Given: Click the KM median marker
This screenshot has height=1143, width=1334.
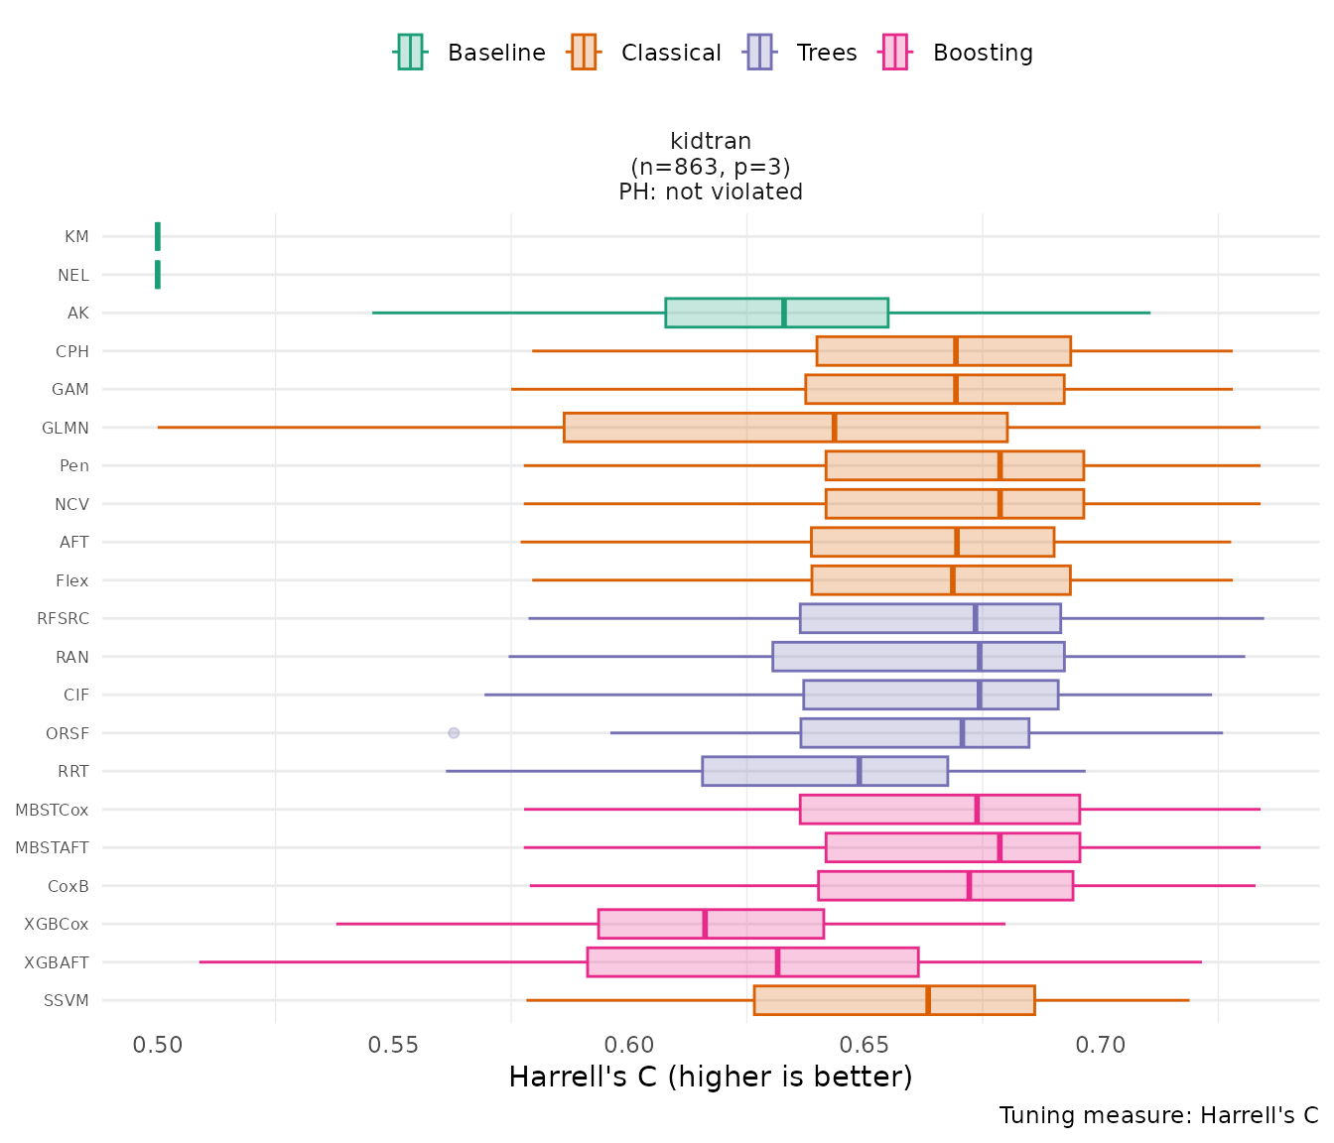Looking at the screenshot, I should 158,237.
